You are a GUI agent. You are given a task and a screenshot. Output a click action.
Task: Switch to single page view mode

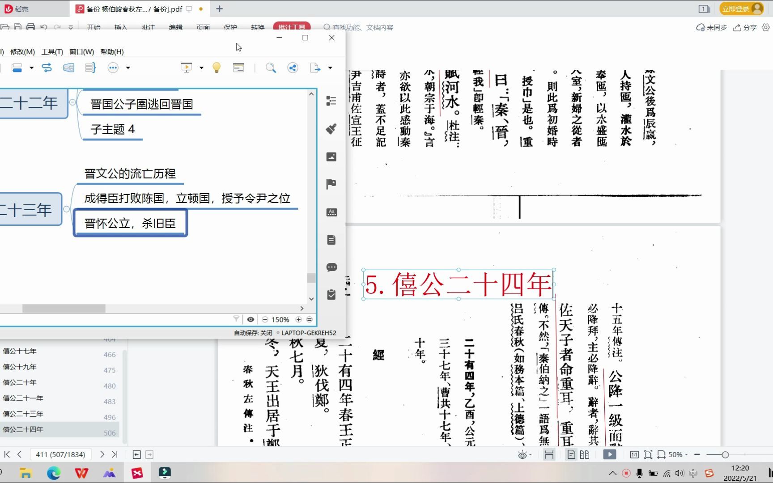[x=571, y=454]
